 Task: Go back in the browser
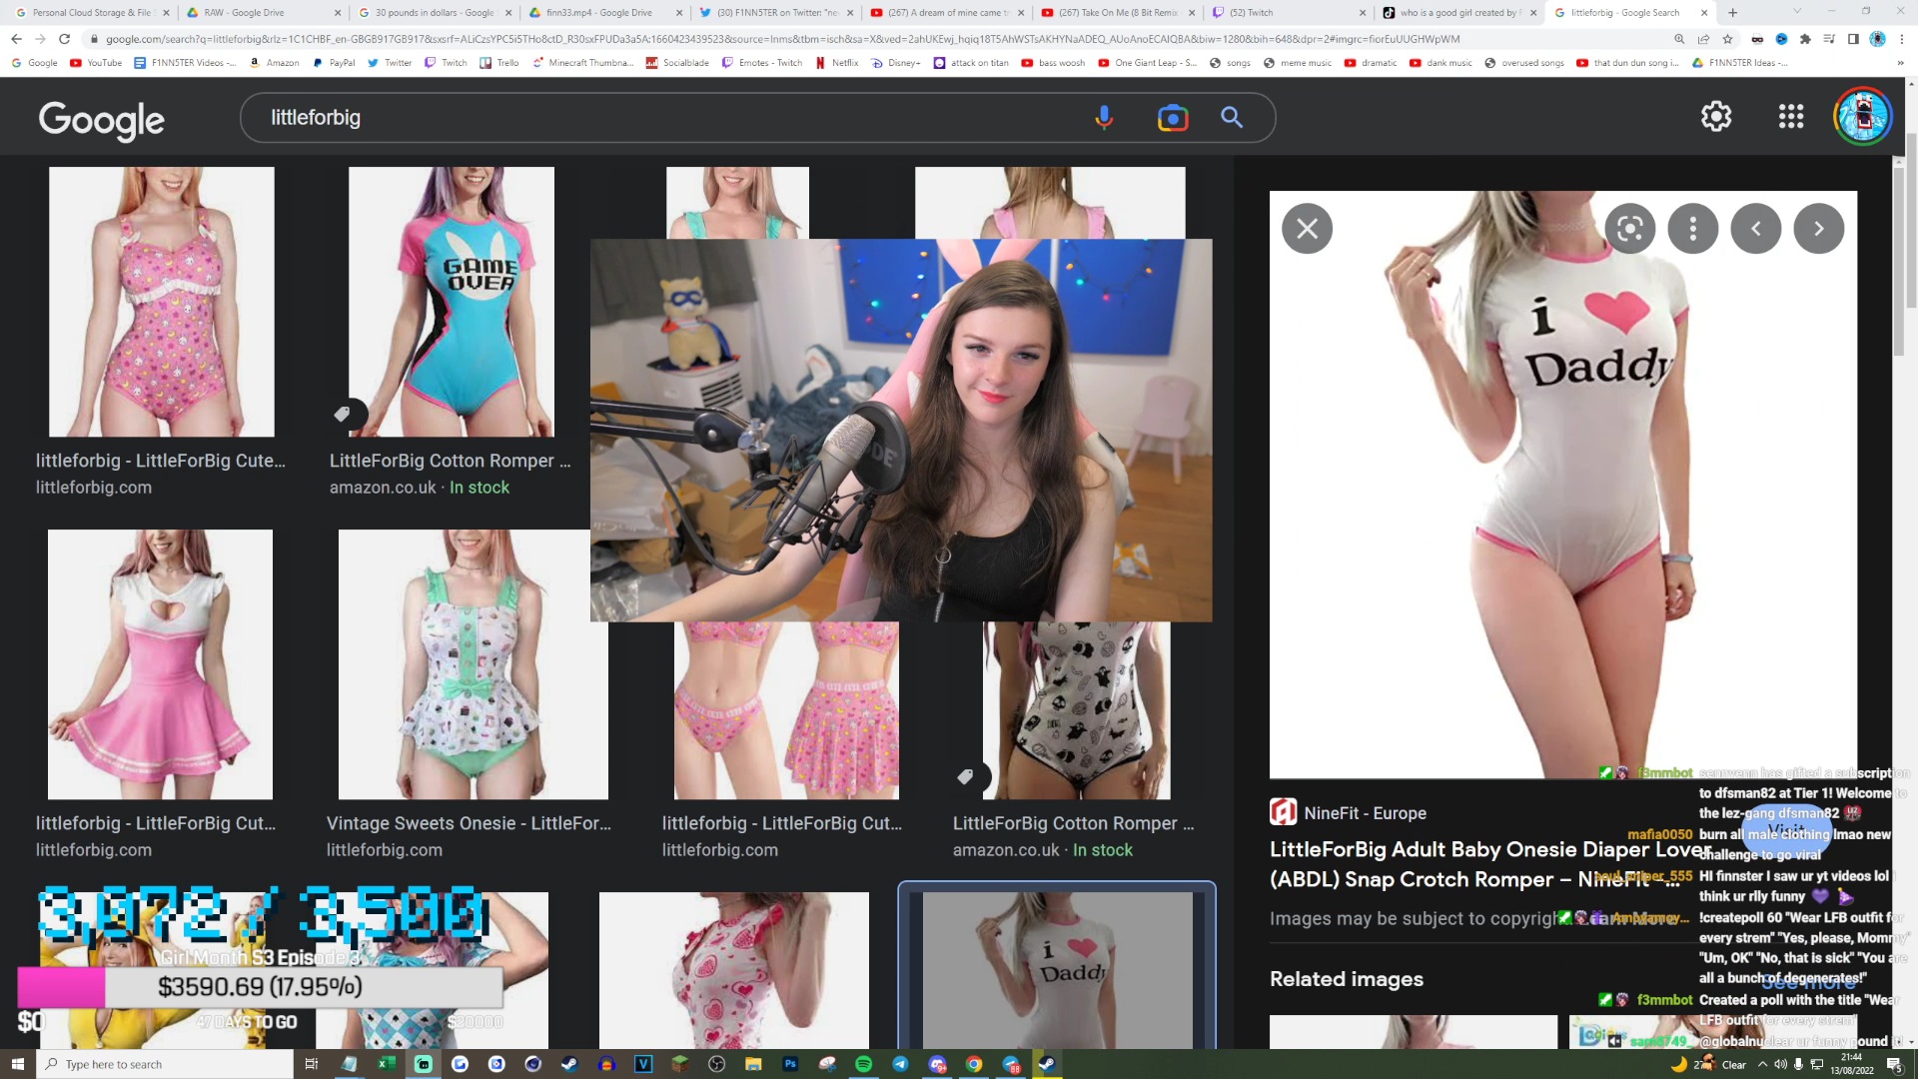[16, 39]
